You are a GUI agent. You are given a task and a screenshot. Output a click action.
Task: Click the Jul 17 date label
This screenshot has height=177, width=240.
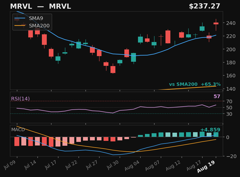coord(51,165)
